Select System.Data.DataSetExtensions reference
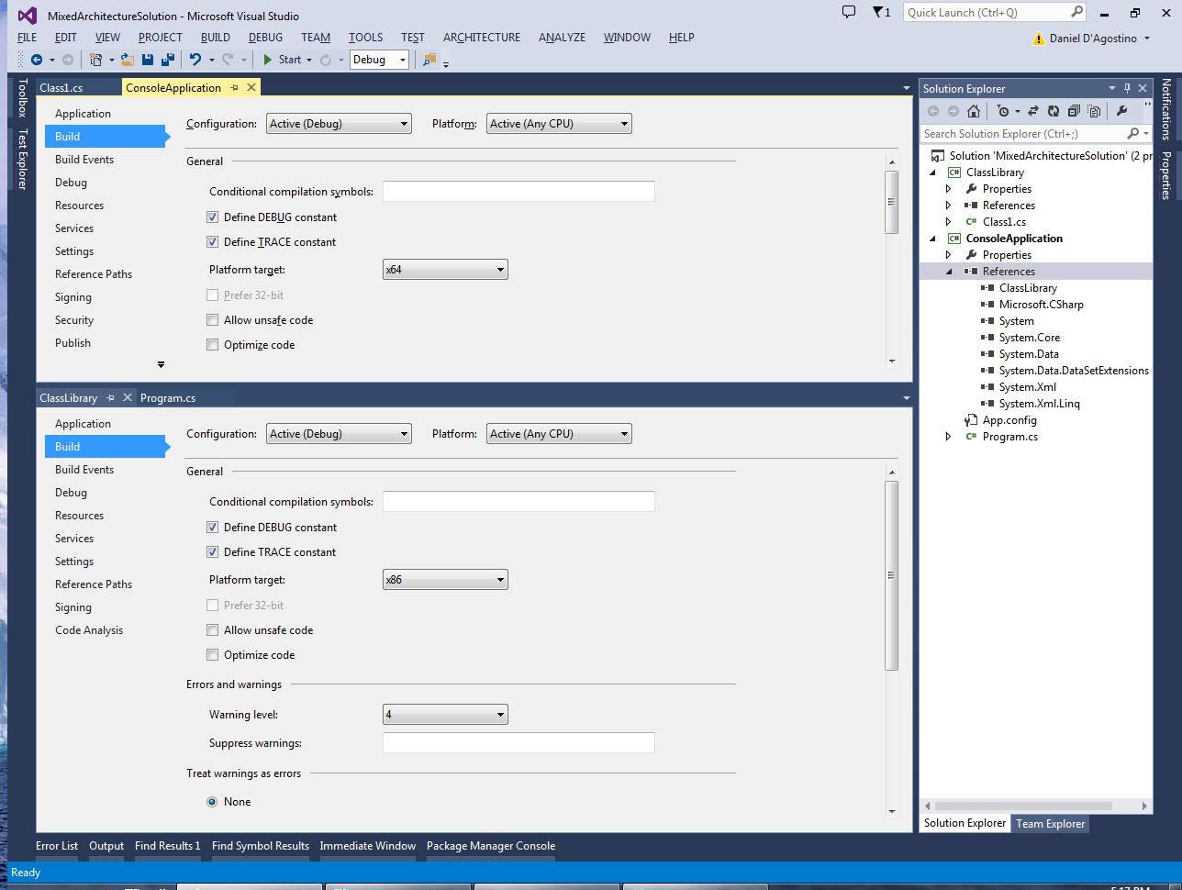Viewport: 1182px width, 890px height. 1074,371
